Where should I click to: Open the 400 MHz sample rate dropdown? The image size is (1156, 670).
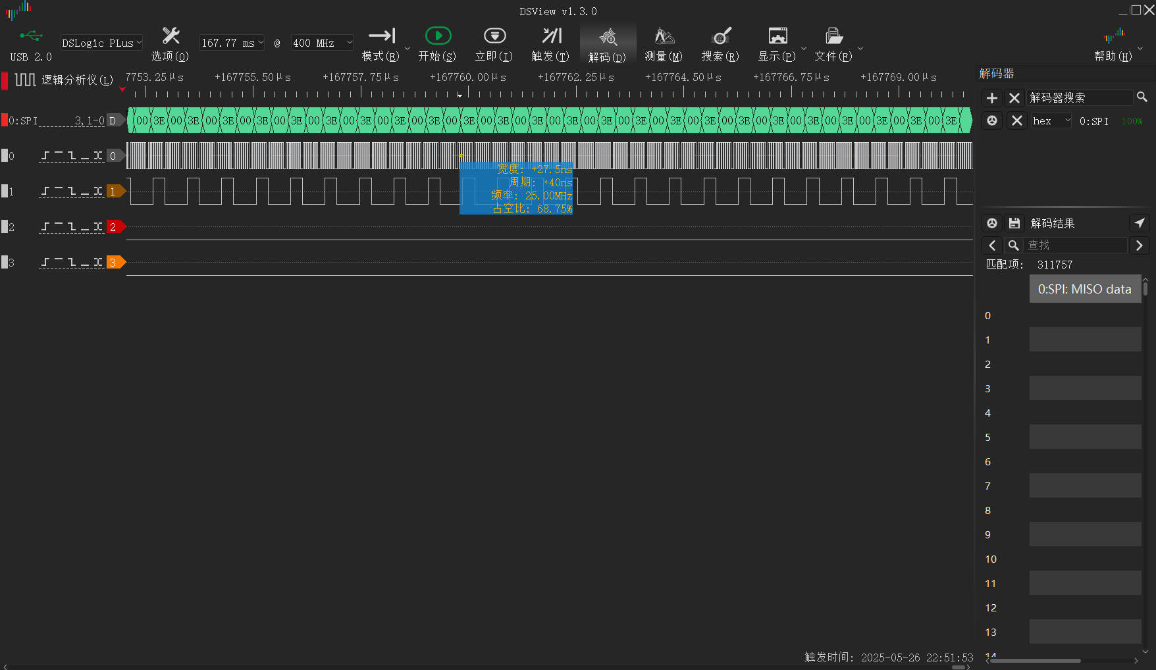(x=322, y=43)
